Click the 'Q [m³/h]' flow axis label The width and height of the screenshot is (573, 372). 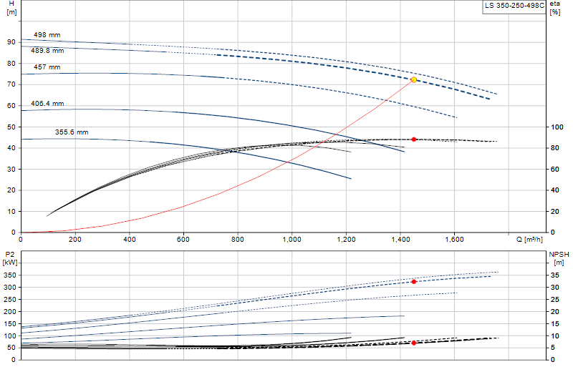[529, 240]
